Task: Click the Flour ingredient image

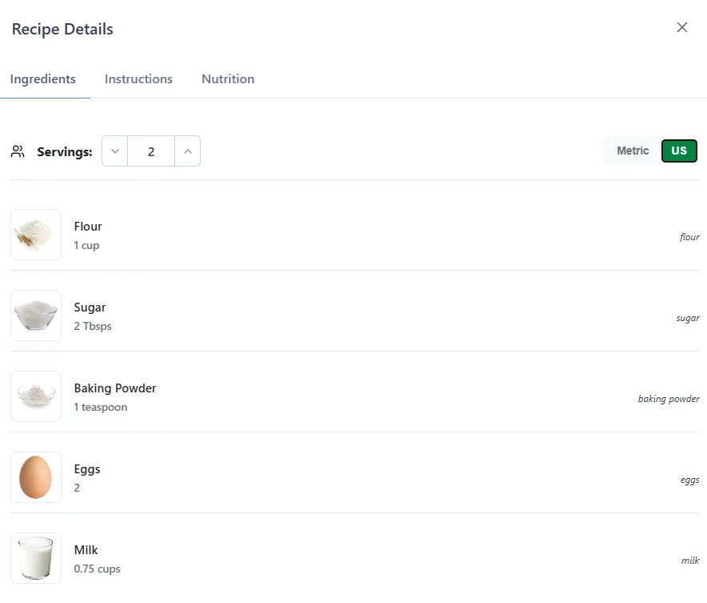Action: 35,234
